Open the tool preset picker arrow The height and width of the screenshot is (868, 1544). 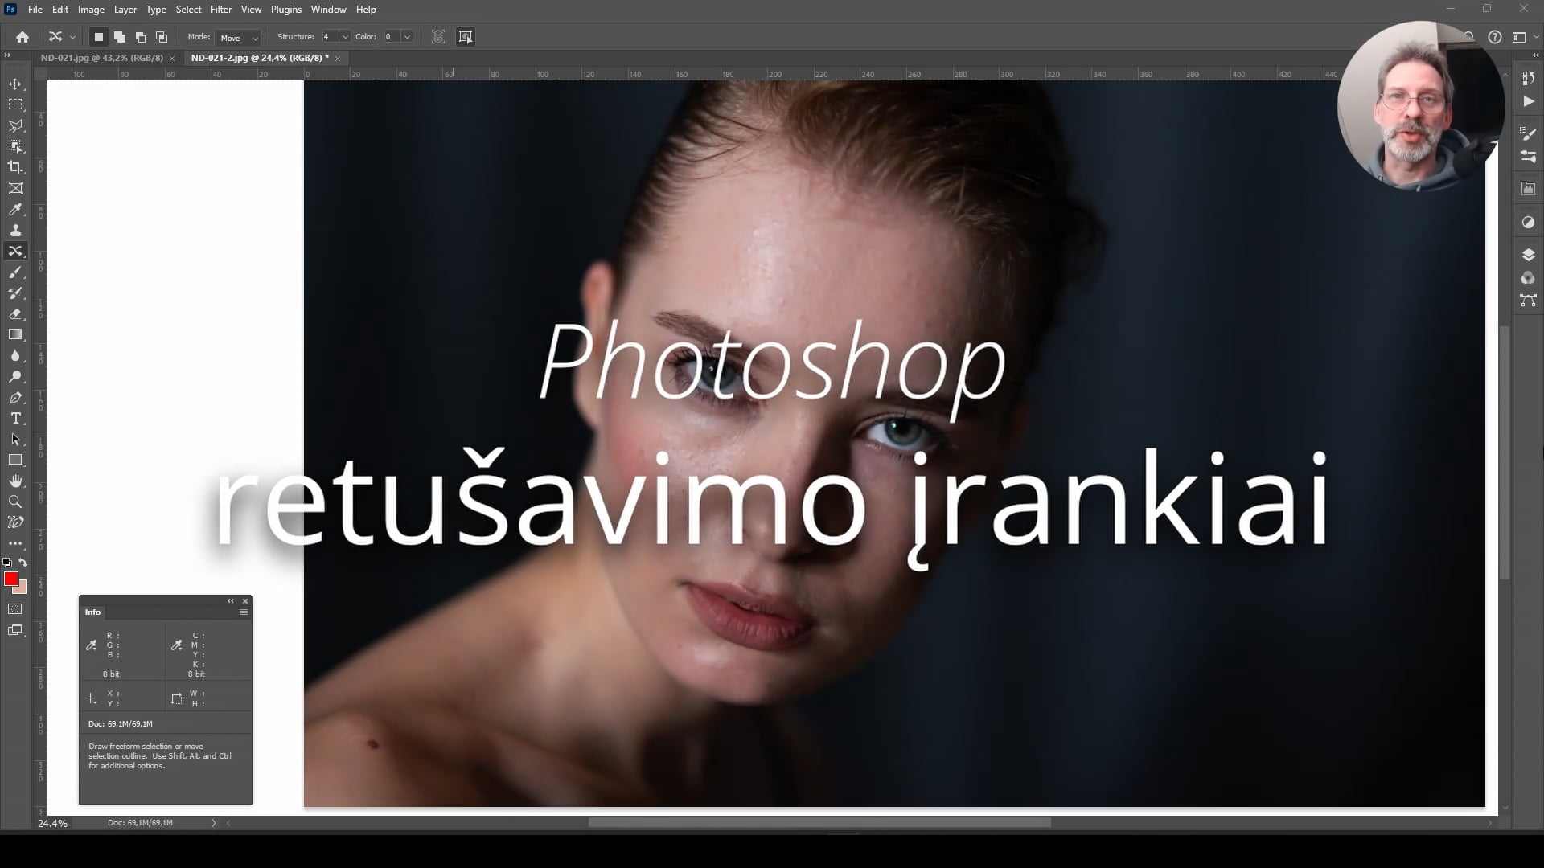(72, 37)
